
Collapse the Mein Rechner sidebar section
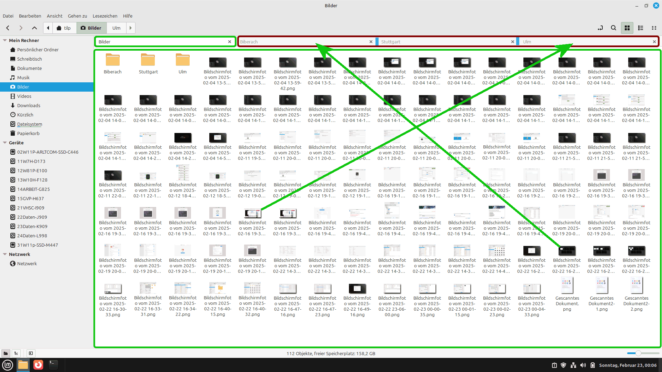(x=5, y=40)
